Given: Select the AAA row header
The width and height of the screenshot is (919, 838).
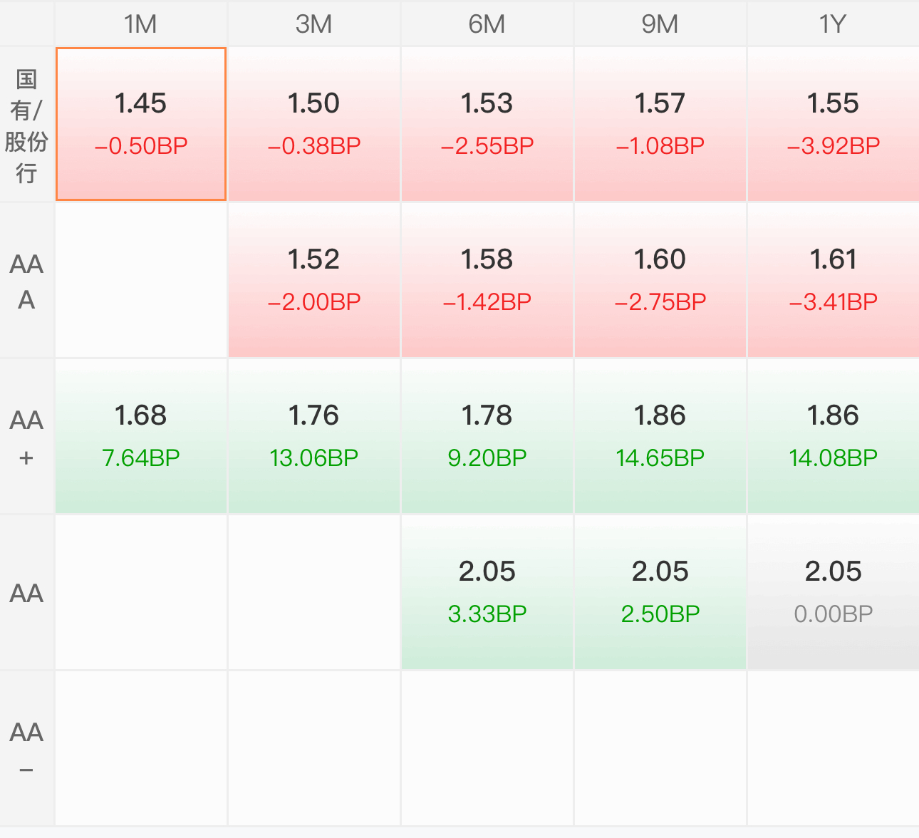Looking at the screenshot, I should tap(26, 280).
